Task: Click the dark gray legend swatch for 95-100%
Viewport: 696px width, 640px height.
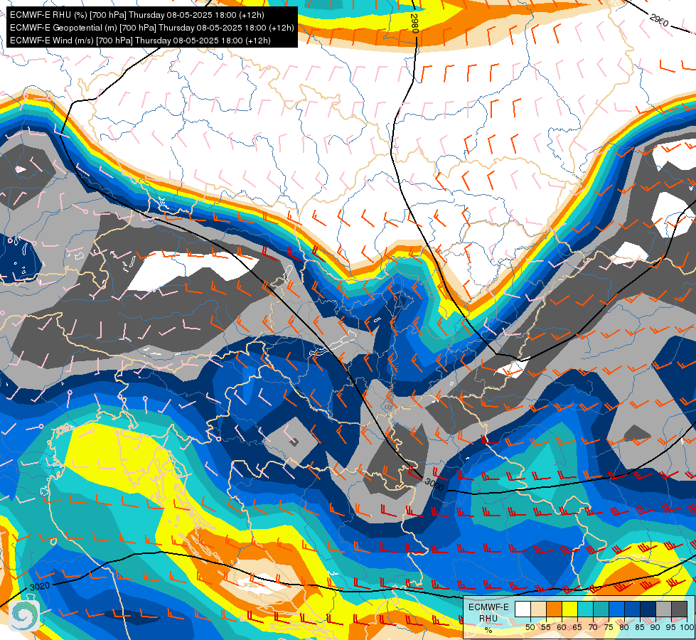Action: coord(679,609)
